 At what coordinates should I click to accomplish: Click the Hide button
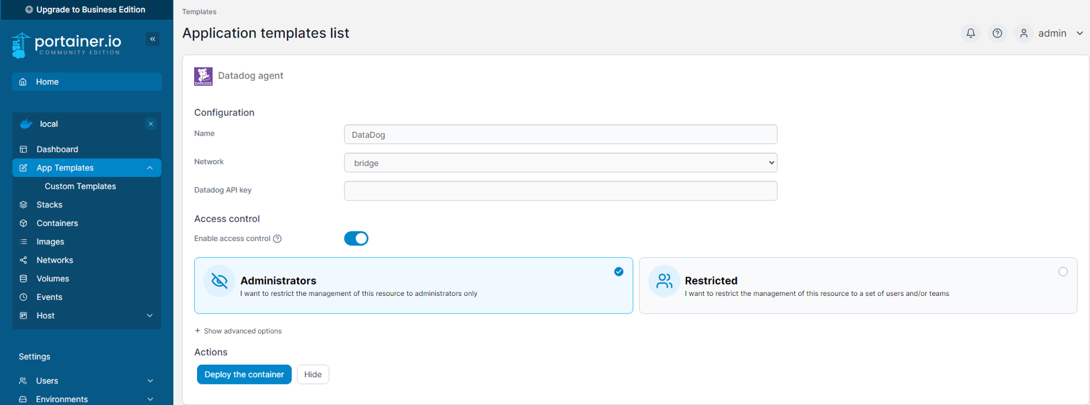click(x=313, y=374)
